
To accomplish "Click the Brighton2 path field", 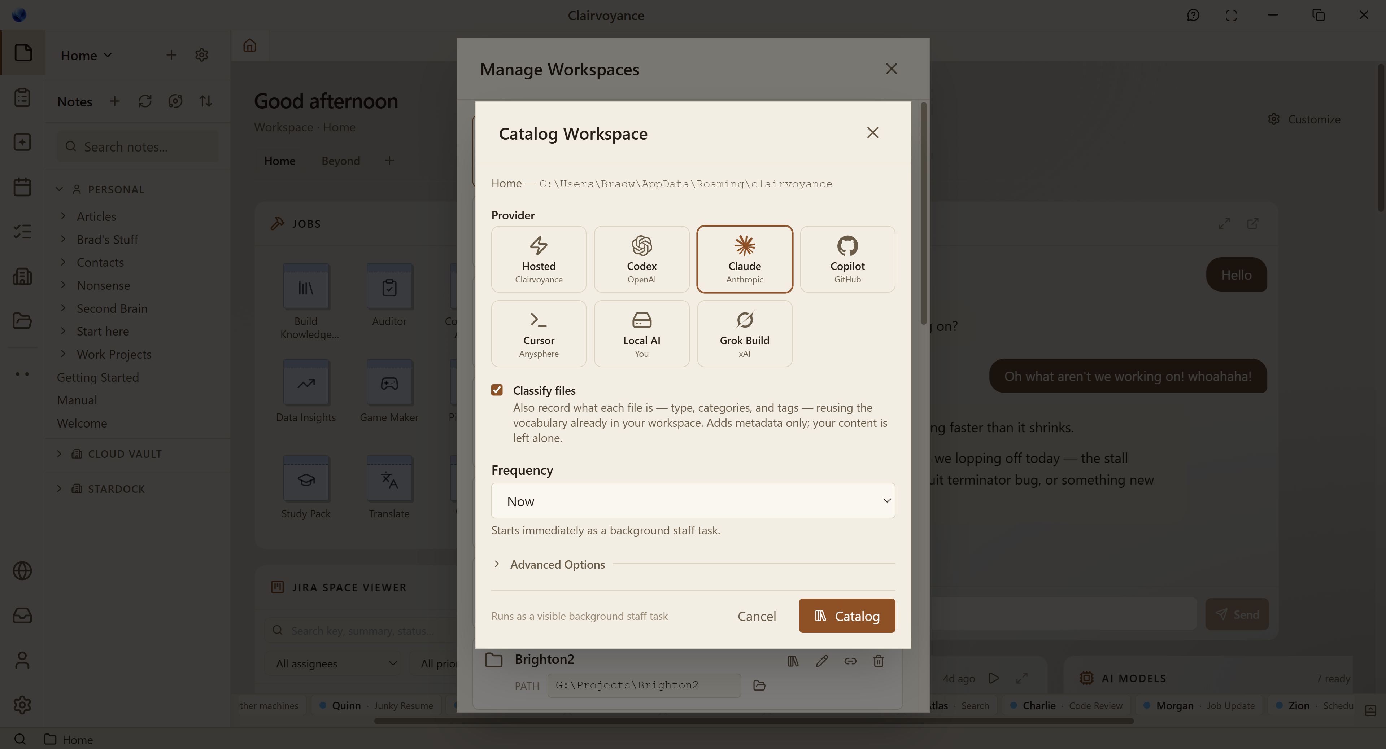I will 644,685.
